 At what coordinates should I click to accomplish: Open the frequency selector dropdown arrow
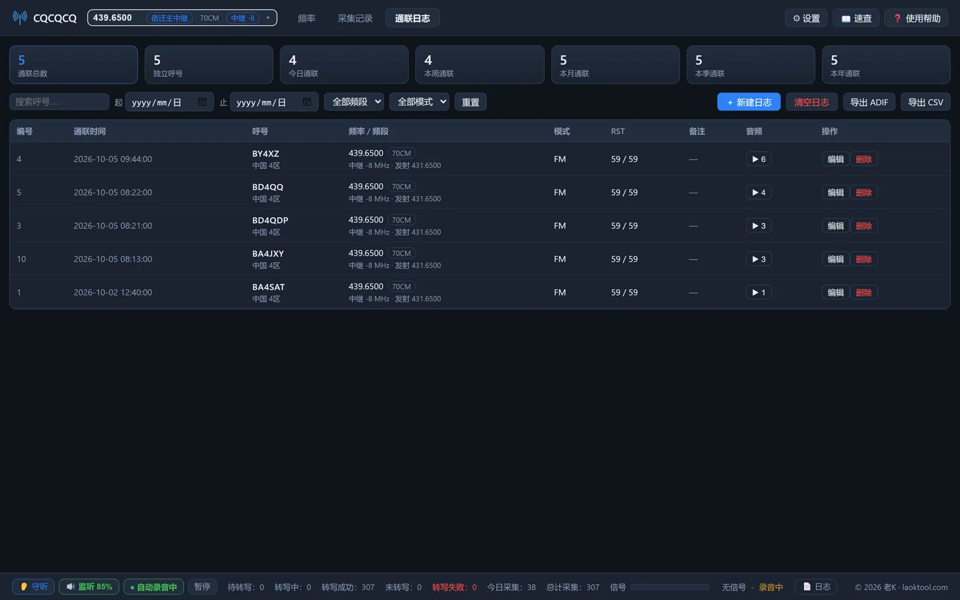268,18
